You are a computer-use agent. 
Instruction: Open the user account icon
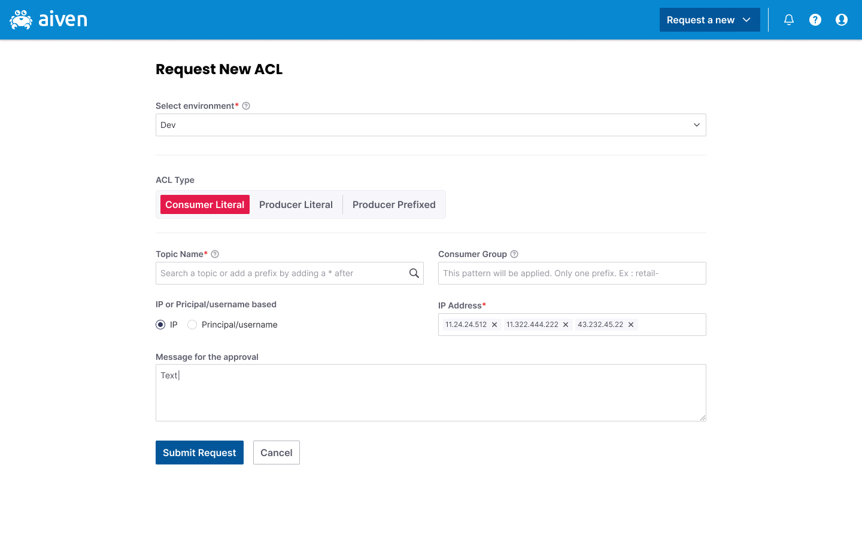tap(842, 19)
